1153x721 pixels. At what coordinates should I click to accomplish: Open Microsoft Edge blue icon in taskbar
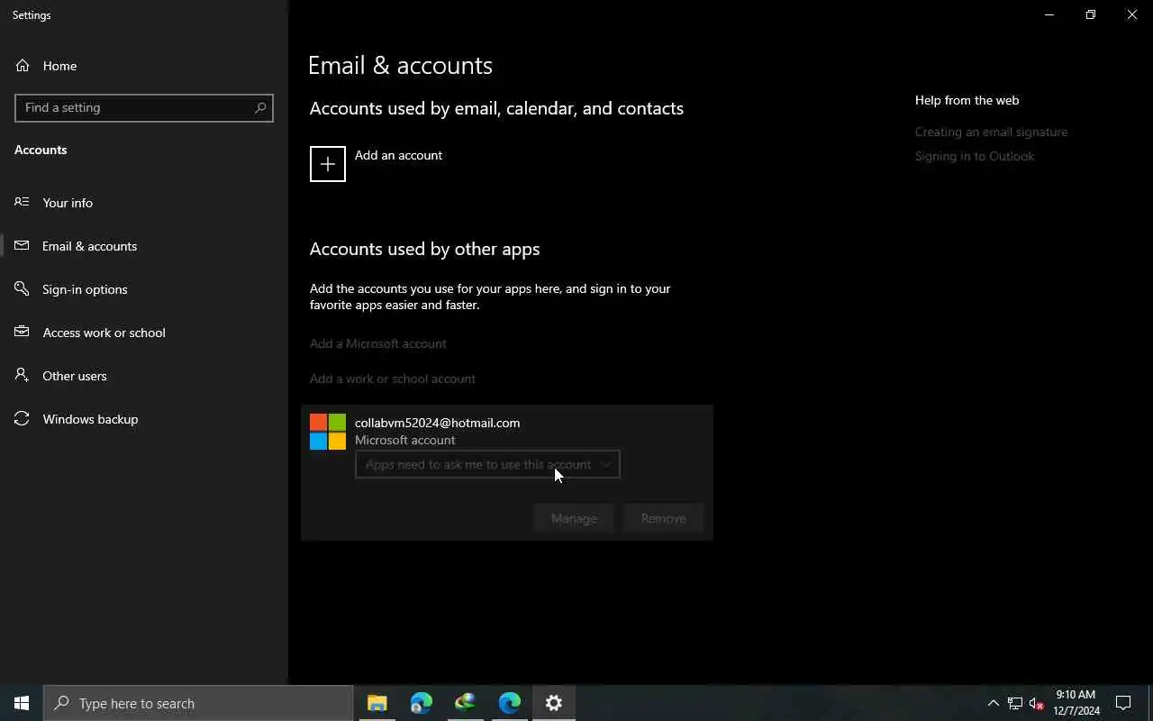tap(510, 703)
